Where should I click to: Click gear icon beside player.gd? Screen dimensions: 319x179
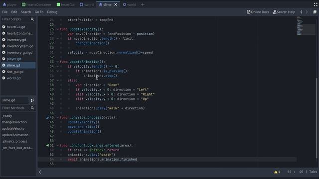(x=3, y=59)
